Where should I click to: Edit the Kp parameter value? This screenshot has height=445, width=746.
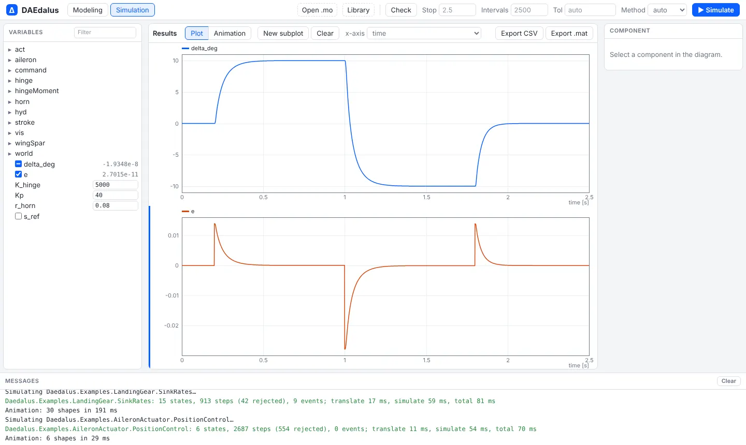pos(116,195)
